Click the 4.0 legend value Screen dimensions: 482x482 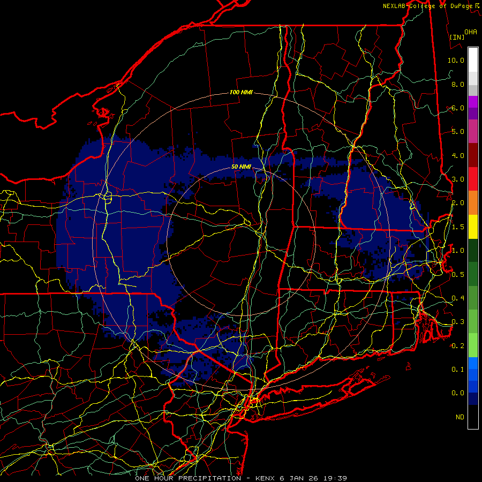[458, 155]
